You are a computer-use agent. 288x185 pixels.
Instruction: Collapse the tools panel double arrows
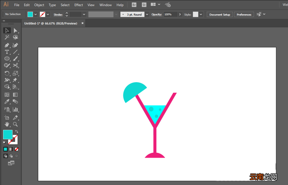click(x=4, y=21)
